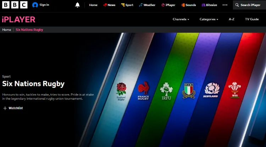Click the Italy F.I.R. shield crest
Screen dimensions: 266x147
pyautogui.click(x=189, y=91)
